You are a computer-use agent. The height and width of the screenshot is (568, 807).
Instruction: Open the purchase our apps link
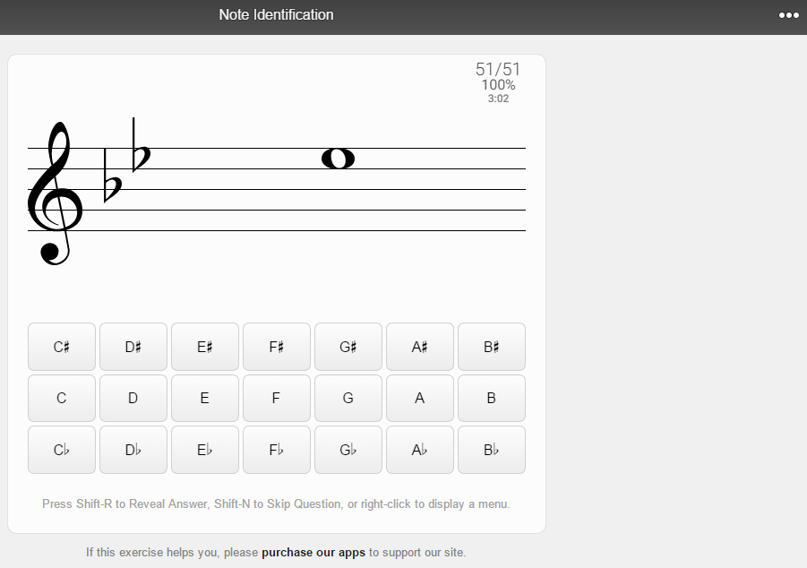(x=313, y=553)
